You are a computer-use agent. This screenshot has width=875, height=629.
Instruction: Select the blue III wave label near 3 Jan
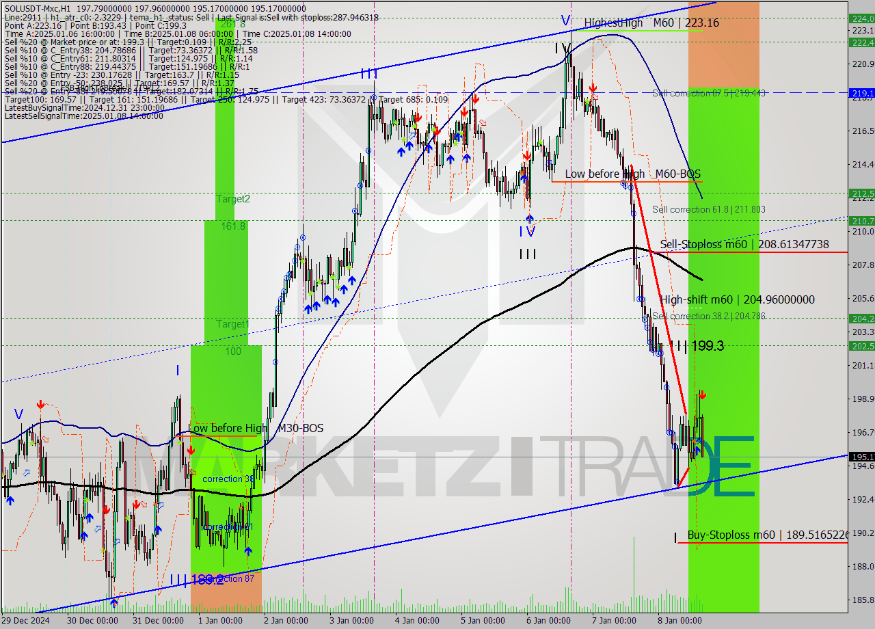click(x=369, y=73)
